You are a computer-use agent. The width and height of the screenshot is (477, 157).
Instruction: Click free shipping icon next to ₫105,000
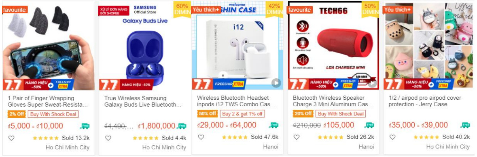point(370,125)
